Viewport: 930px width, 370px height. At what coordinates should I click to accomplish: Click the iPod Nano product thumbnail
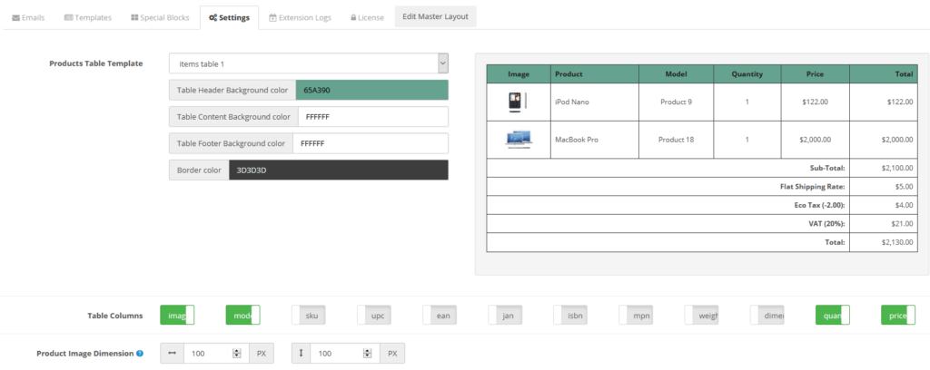point(517,102)
